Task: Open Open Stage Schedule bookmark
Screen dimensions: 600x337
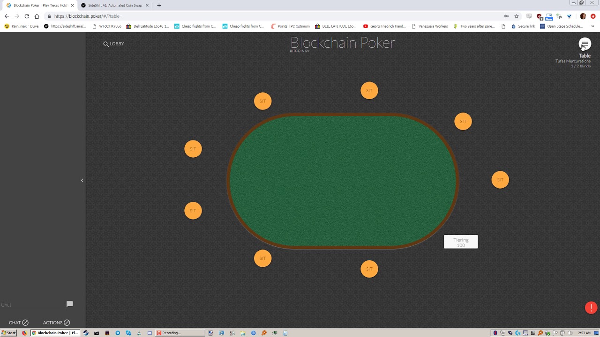Action: pos(562,26)
